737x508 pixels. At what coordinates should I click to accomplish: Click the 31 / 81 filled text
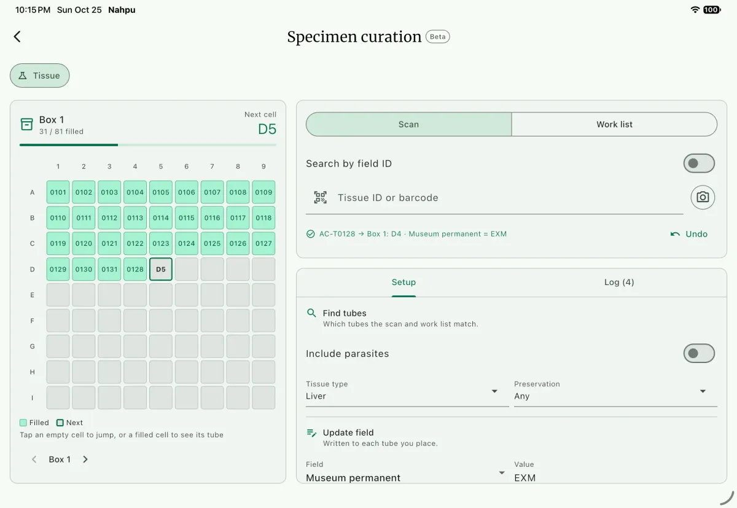coord(61,131)
